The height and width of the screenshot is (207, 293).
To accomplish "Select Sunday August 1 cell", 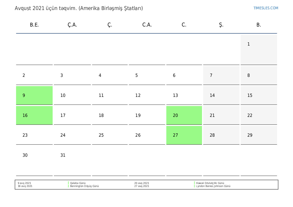I will coord(259,50).
